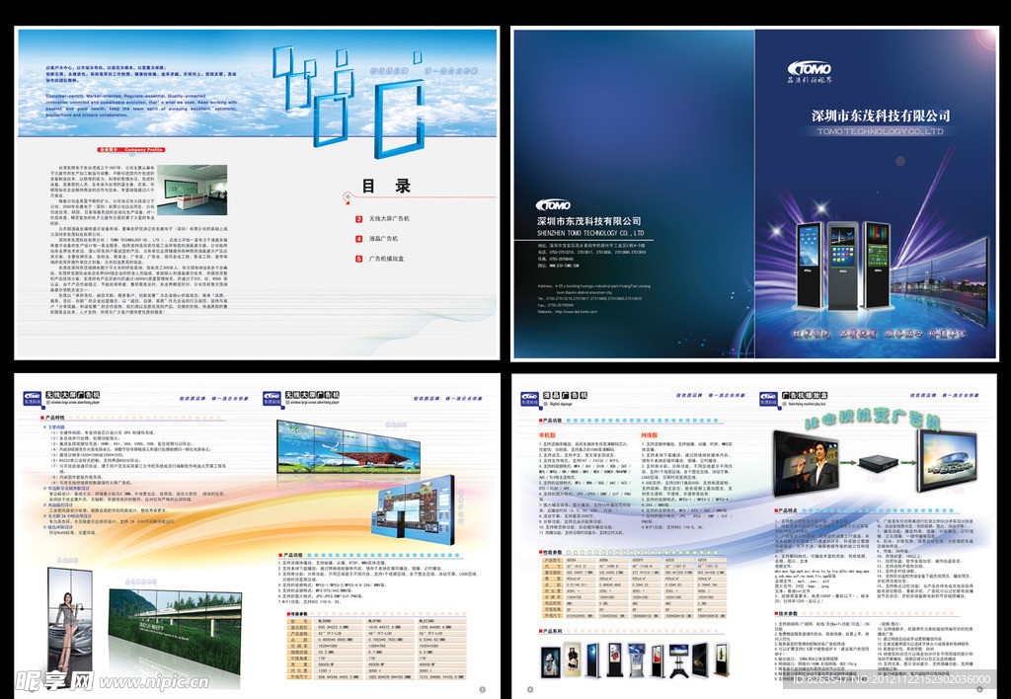Click 产品功能 heading on the 液晶广告机 page
Screen dimensions: 1011x699
[x=551, y=421]
